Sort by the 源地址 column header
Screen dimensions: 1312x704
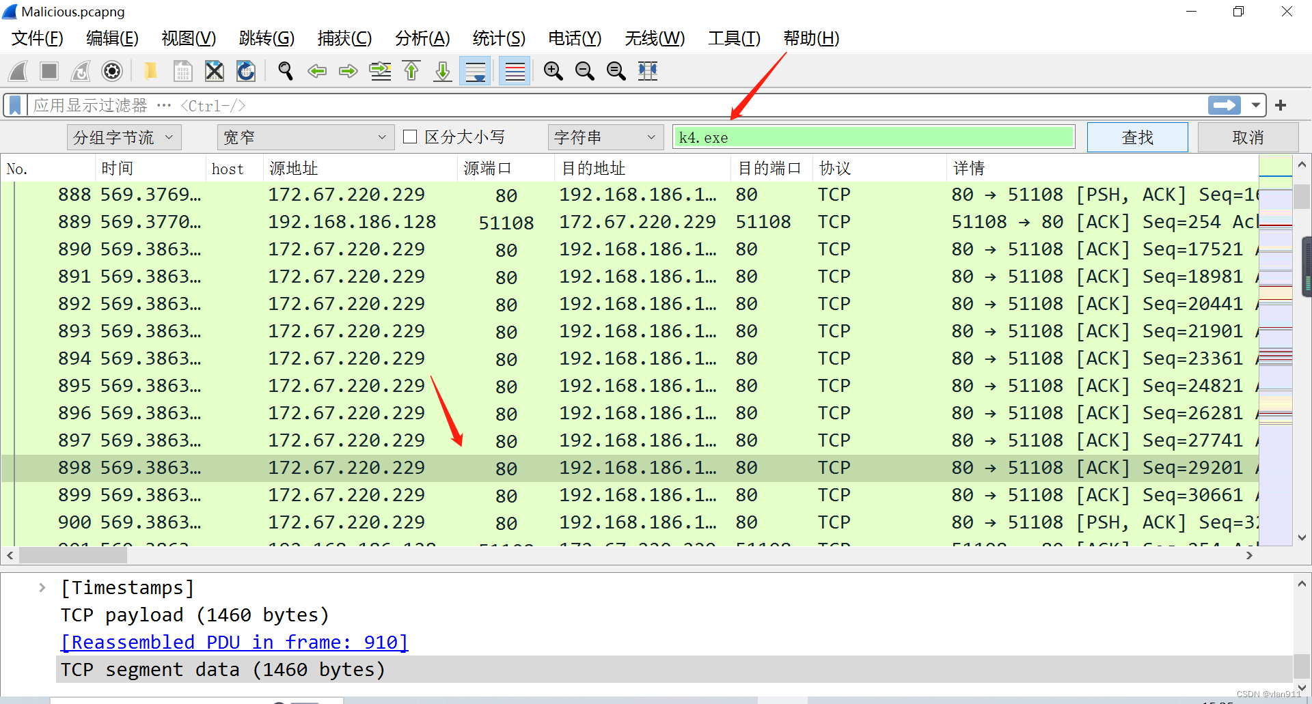pyautogui.click(x=360, y=169)
